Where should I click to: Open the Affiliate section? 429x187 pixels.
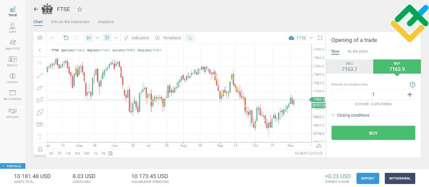click(x=12, y=113)
